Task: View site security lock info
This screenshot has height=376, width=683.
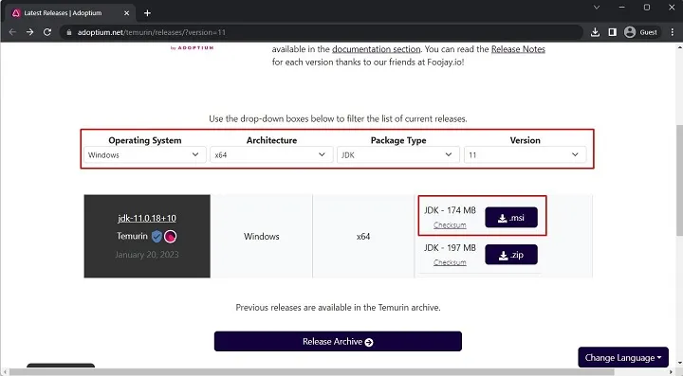Action: [69, 32]
